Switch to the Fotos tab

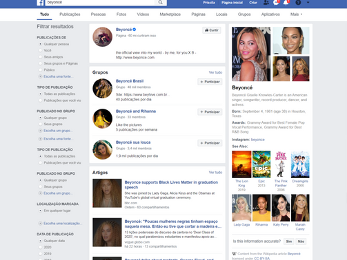tap(121, 14)
